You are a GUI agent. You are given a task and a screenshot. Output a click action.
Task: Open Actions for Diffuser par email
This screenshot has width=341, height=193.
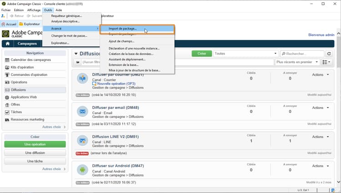pos(321,108)
